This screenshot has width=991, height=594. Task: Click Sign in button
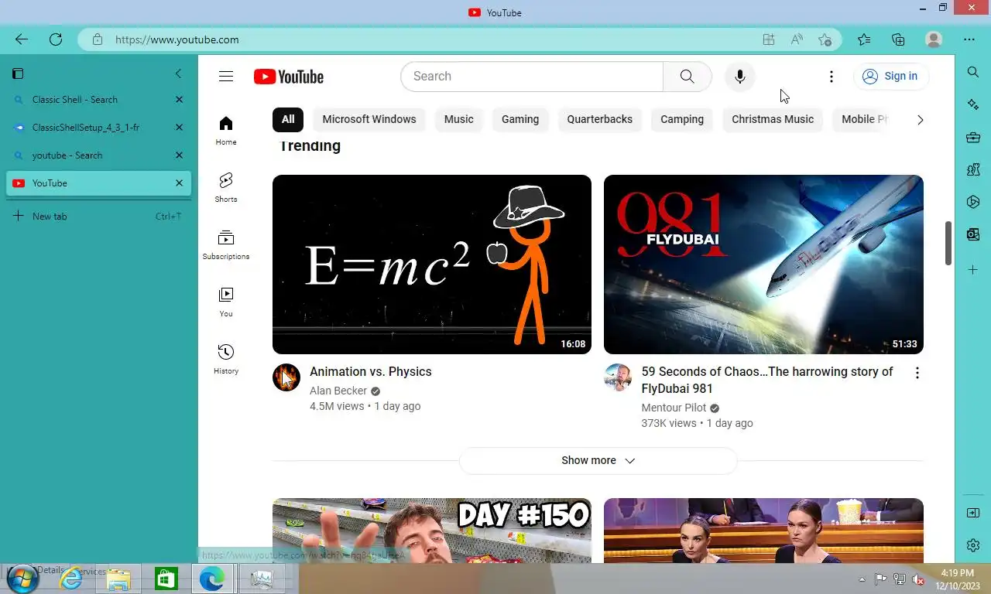pos(890,76)
